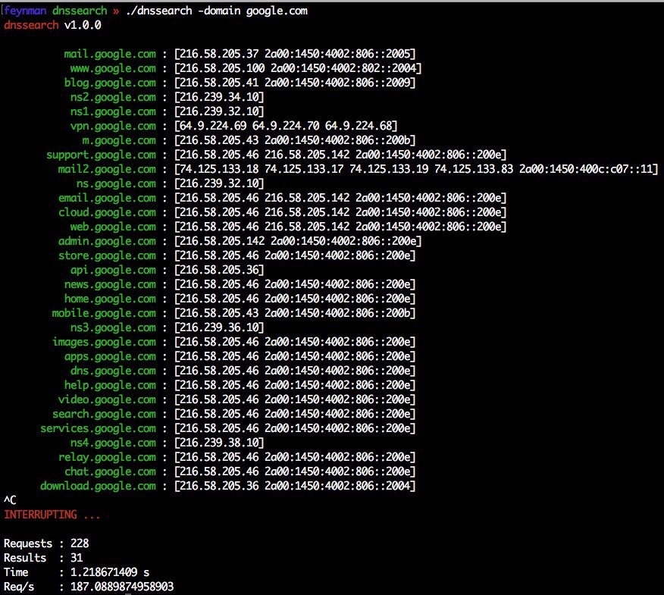Click '64.9.224.70' in the vpn row
664x595 pixels.
click(286, 126)
